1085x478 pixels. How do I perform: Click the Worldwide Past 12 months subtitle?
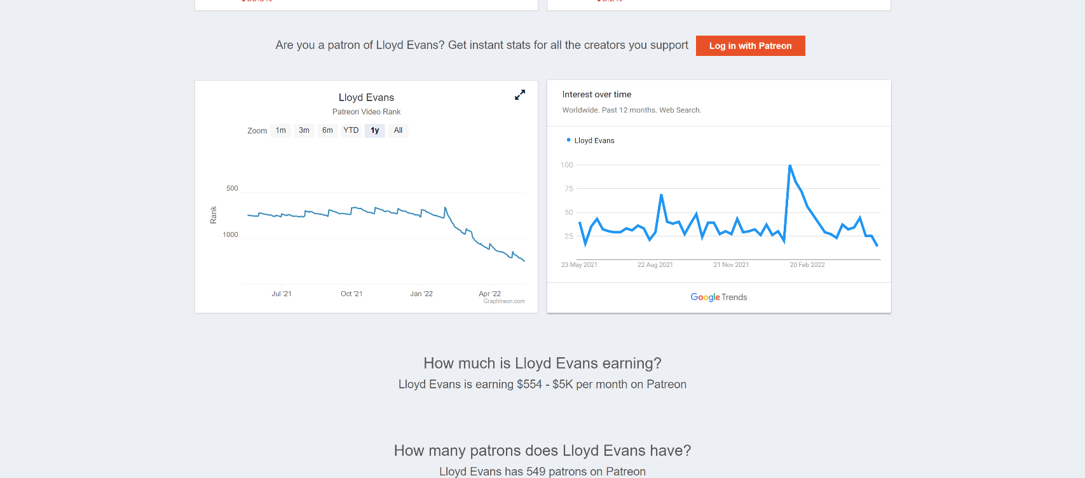click(x=632, y=110)
